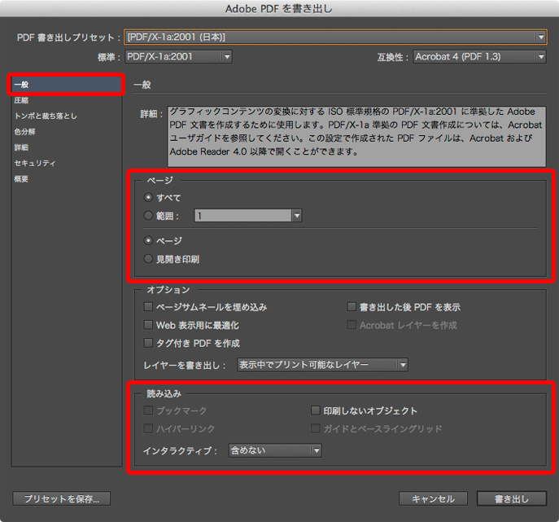Toggle ハイパーリンク checkbox
559x522 pixels.
click(x=148, y=428)
